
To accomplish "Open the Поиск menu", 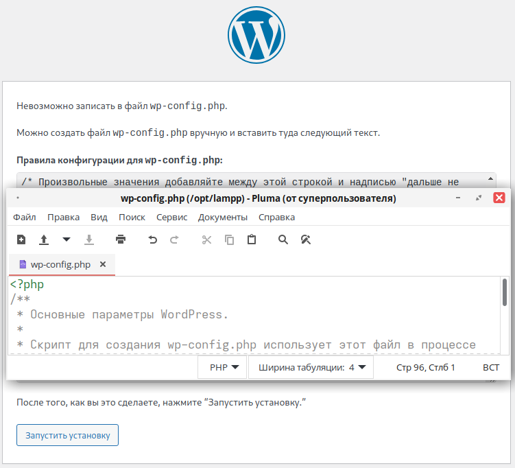I will tap(132, 218).
